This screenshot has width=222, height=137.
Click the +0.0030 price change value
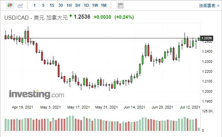point(102,17)
